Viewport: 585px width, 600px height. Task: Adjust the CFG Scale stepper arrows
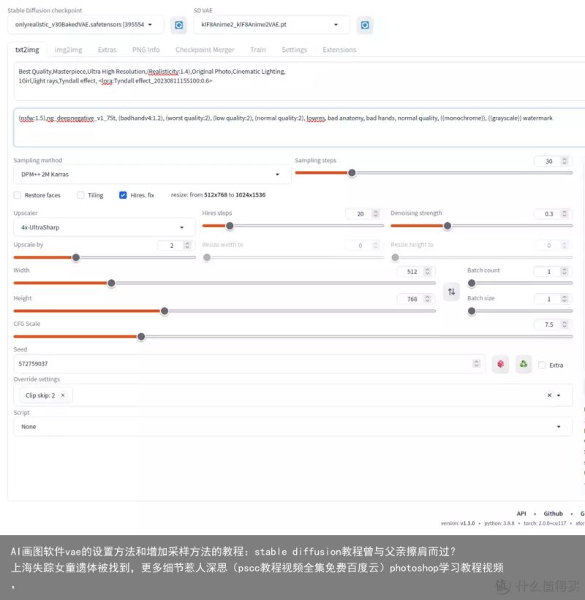[565, 324]
